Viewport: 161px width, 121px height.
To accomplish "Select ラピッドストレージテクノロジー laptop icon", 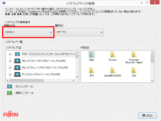I will pos(17,68).
